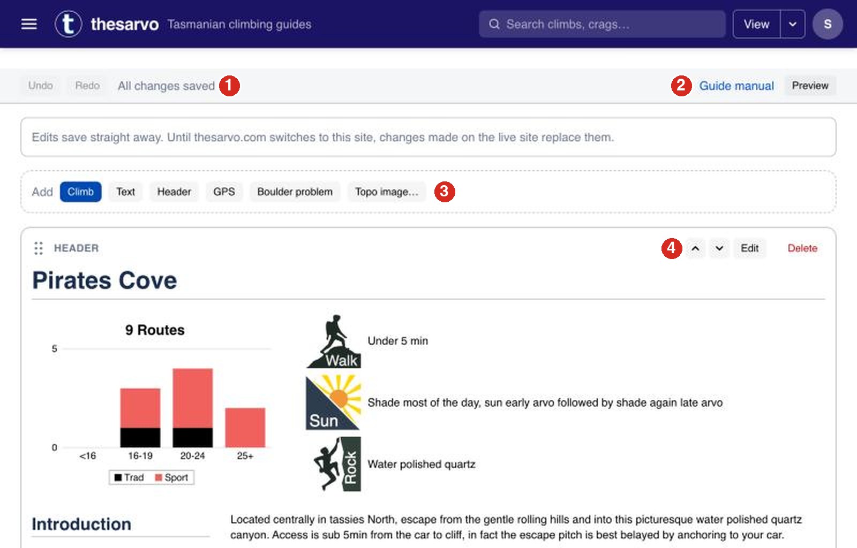Click the Rock climber icon
The width and height of the screenshot is (857, 548).
(336, 464)
